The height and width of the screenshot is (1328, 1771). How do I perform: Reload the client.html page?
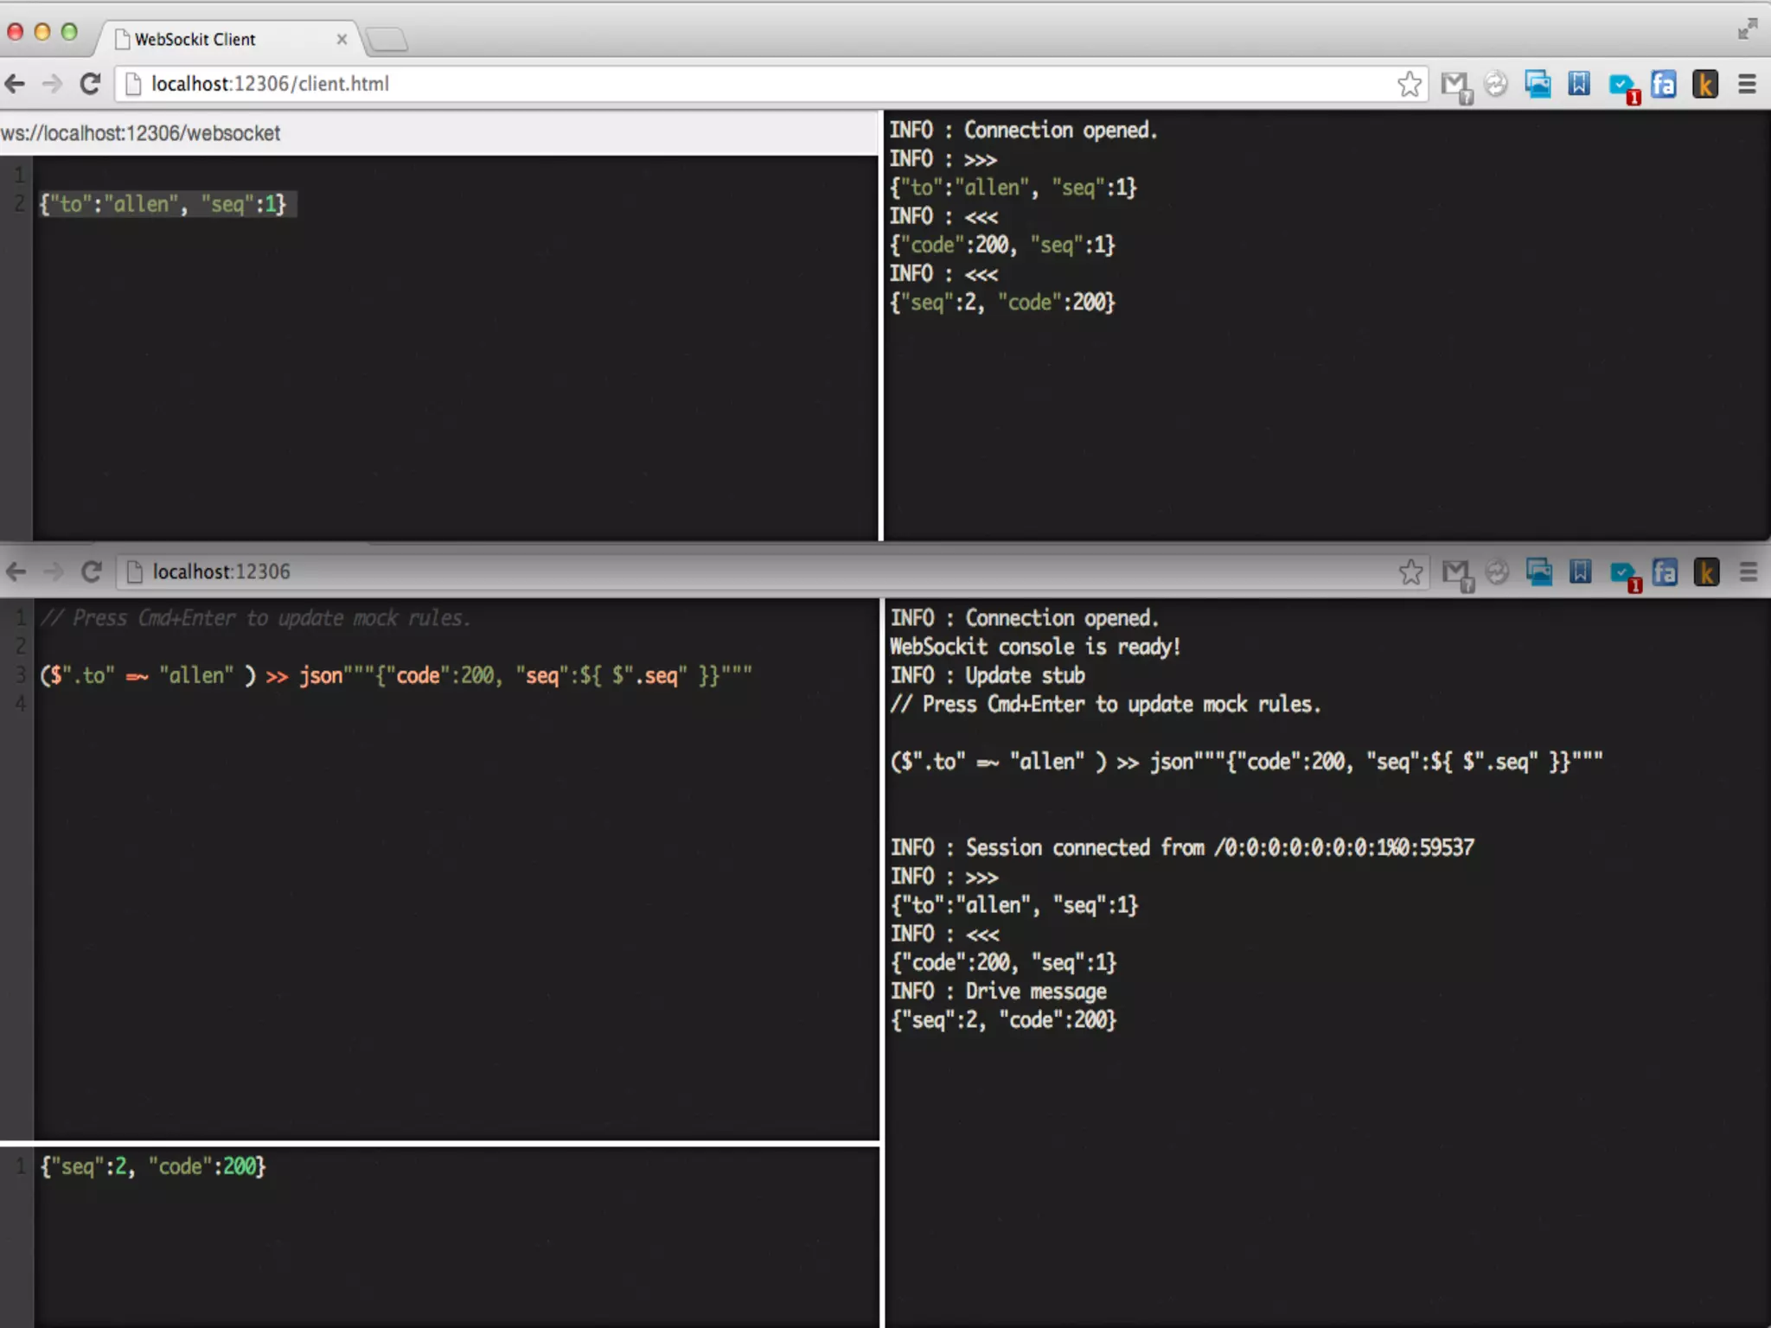[90, 84]
